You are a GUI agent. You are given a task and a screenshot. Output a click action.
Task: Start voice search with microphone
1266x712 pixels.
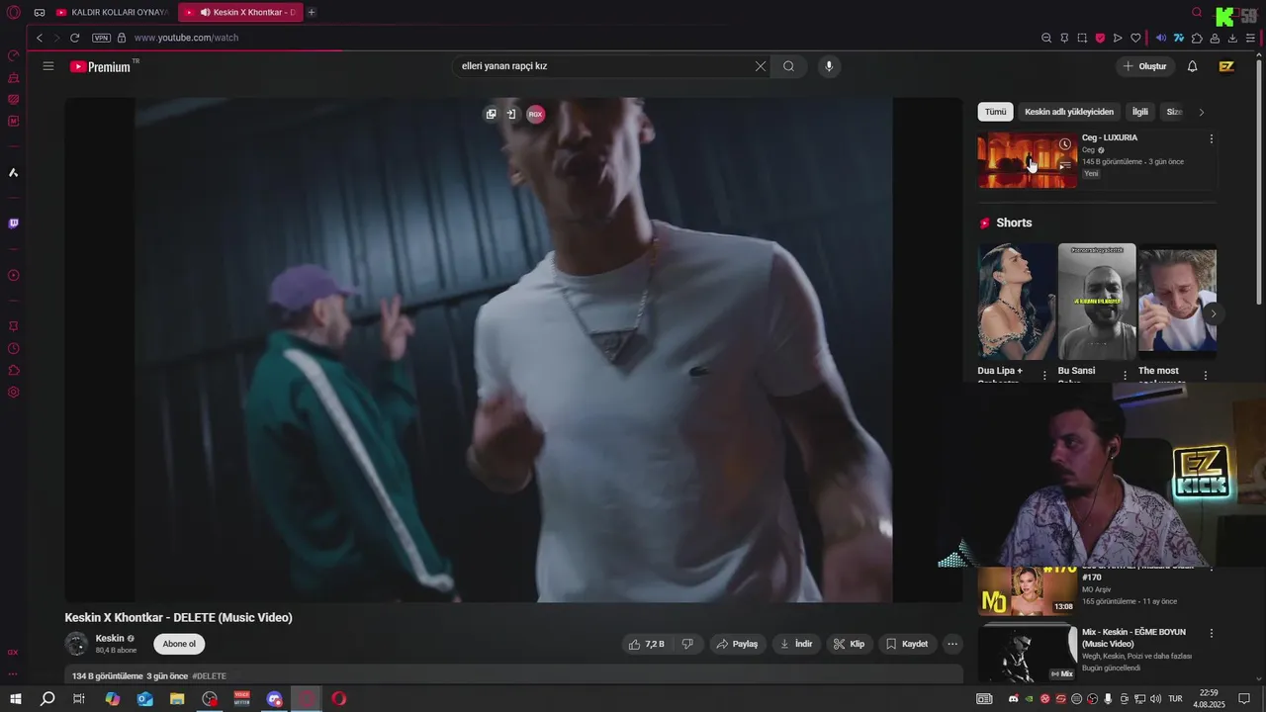829,66
